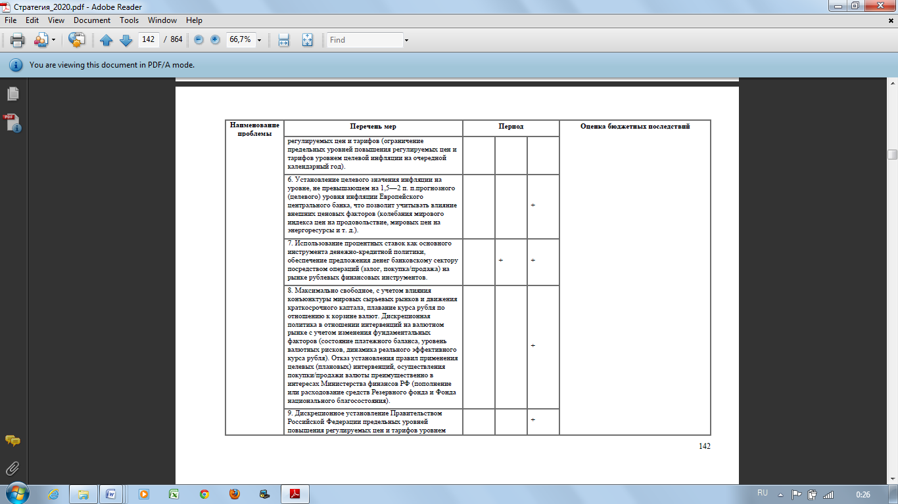Screen dimensions: 898x504
Task: Open the Help menu
Action: point(194,20)
